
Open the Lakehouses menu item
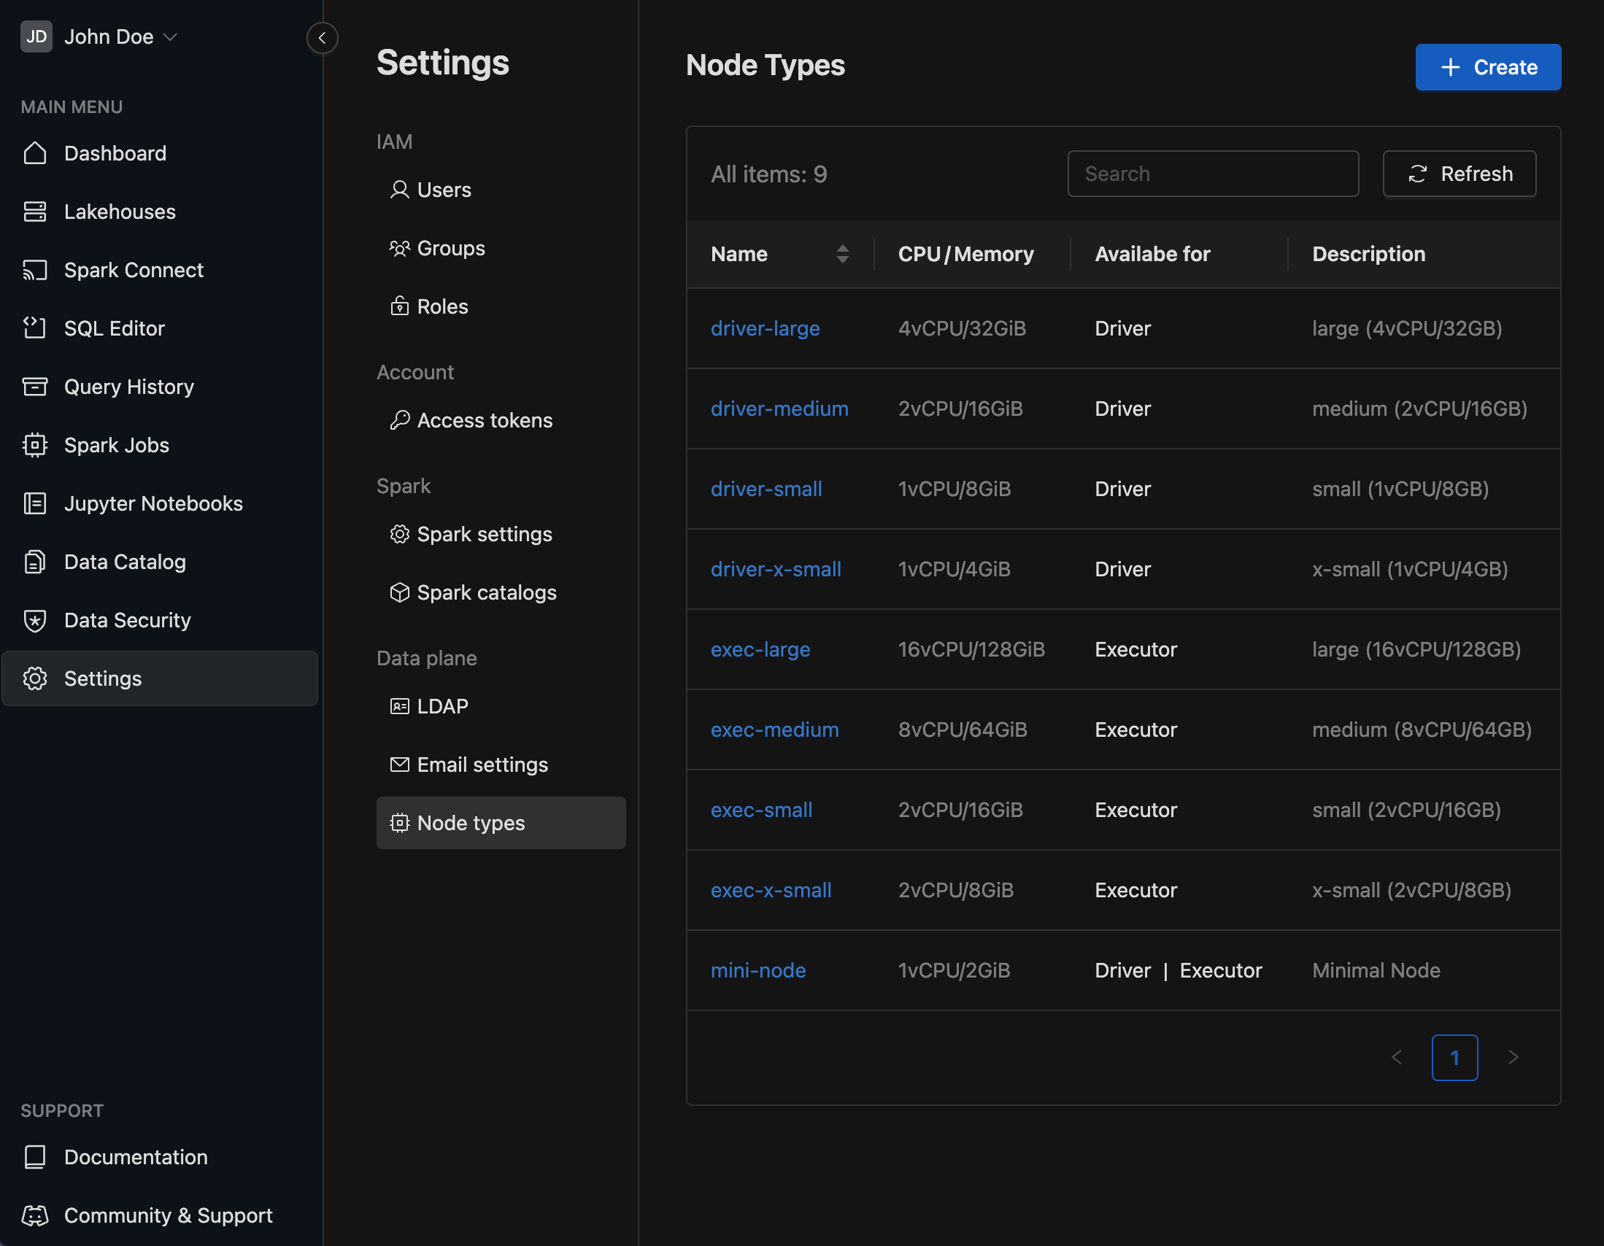pos(160,212)
